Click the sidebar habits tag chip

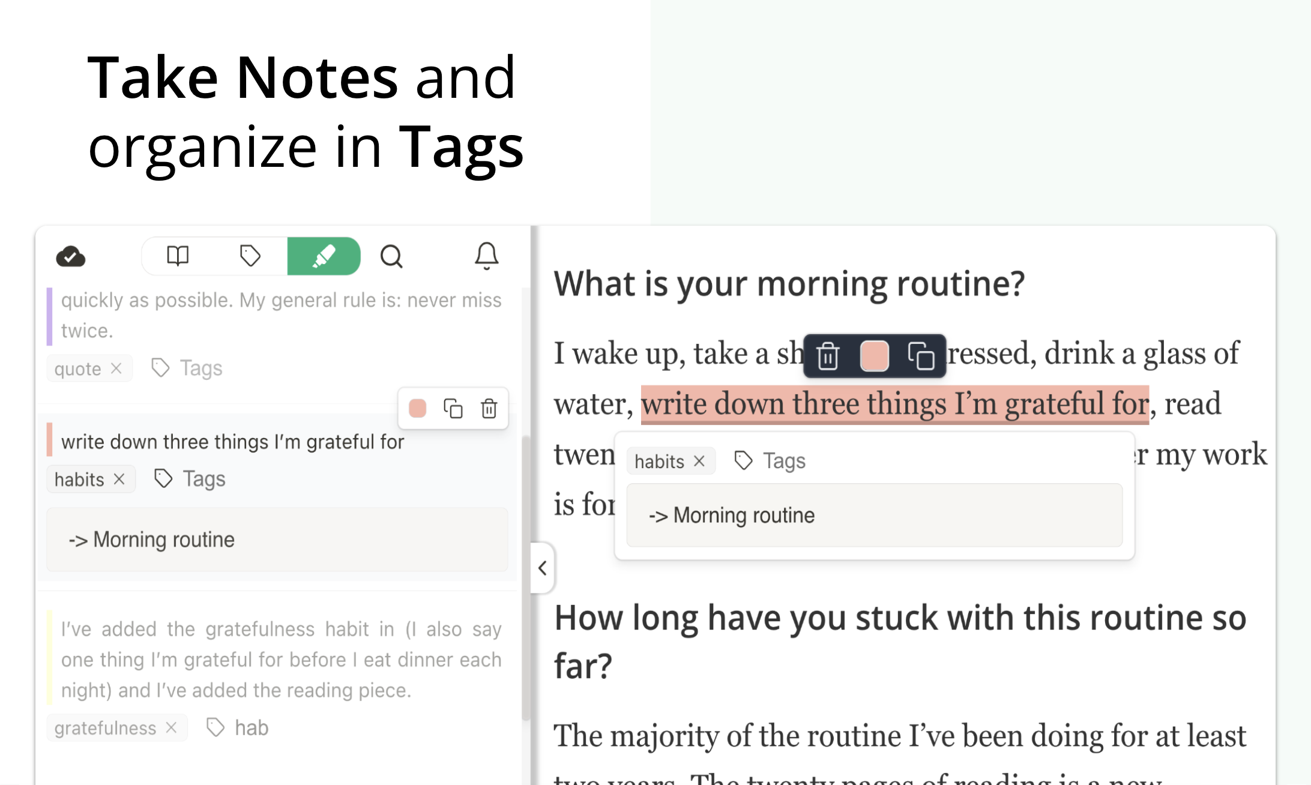[x=91, y=479]
